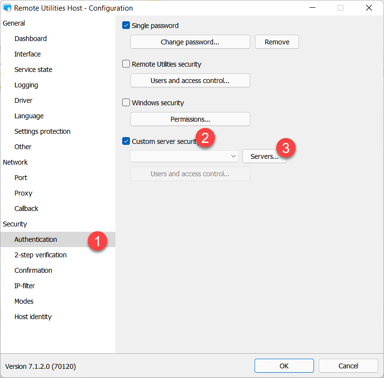The image size is (384, 378).
Task: Open the Host identity settings
Action: (33, 317)
